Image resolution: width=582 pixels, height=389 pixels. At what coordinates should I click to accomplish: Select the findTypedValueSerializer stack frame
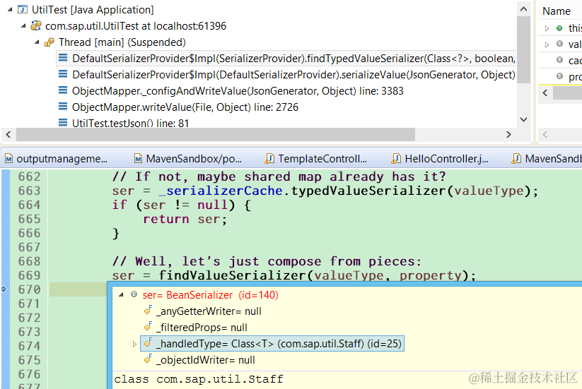286,59
